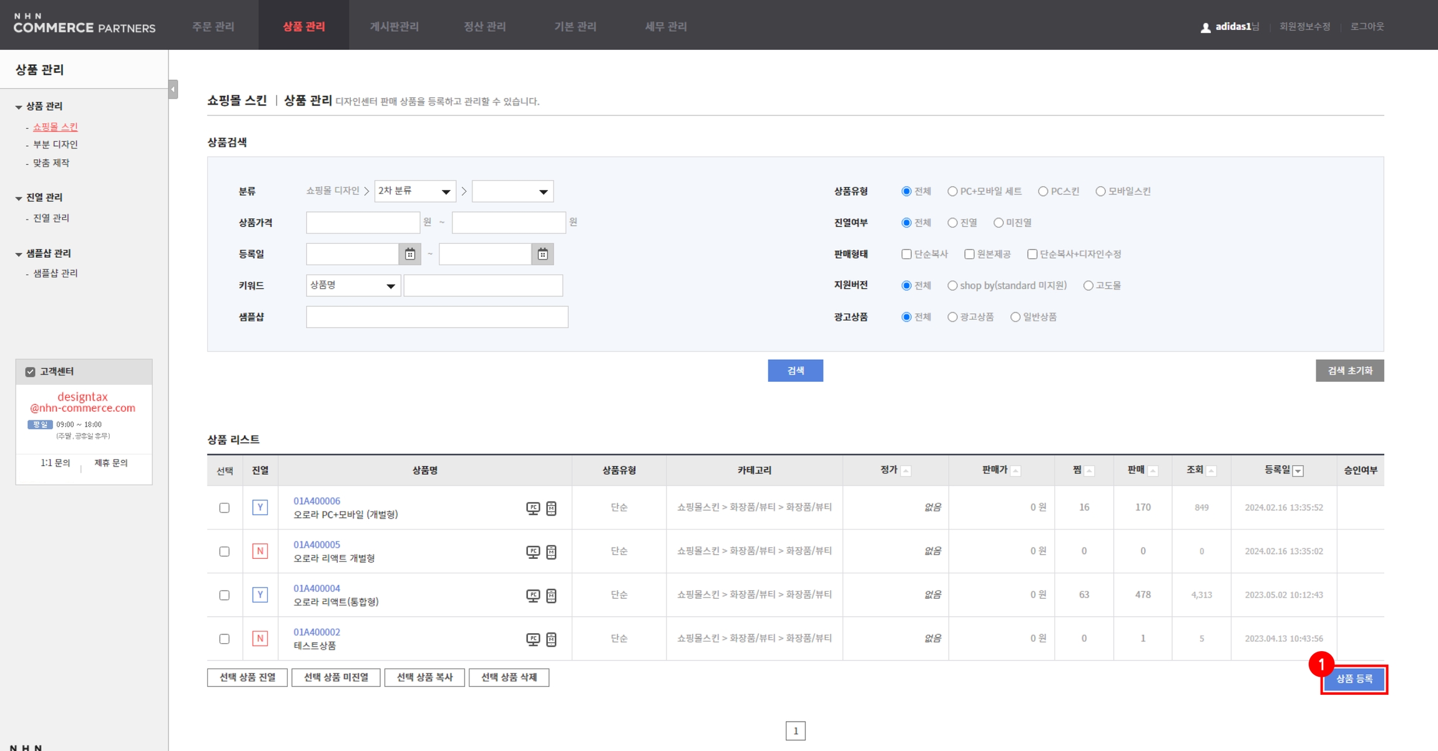Click the 상품 등록 button
This screenshot has height=751, width=1438.
[x=1354, y=679]
